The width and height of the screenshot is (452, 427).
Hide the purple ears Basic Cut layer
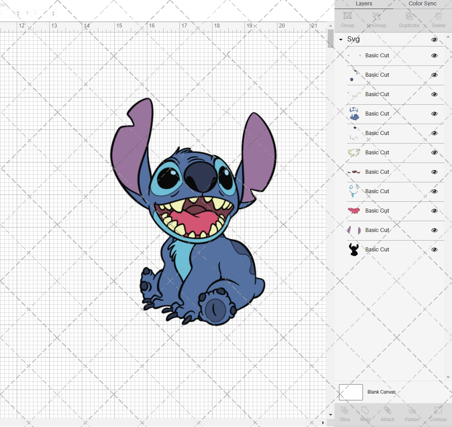click(x=434, y=230)
